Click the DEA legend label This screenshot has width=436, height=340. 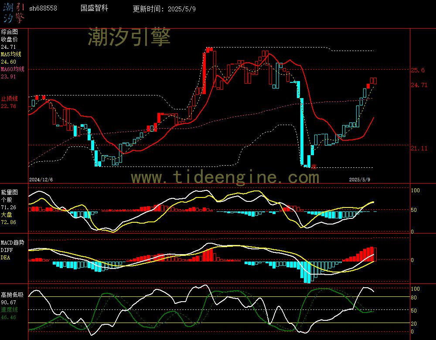(x=5, y=258)
